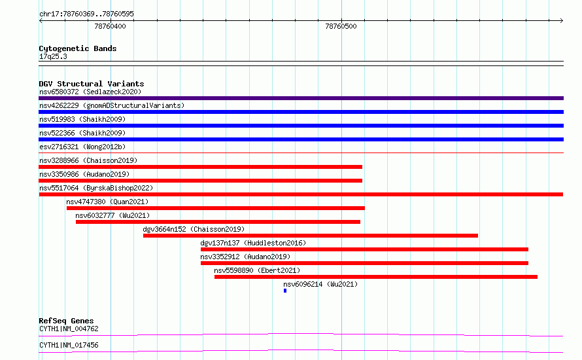
Task: Select the red dgv3664n152 variant bar
Action: tap(311, 236)
